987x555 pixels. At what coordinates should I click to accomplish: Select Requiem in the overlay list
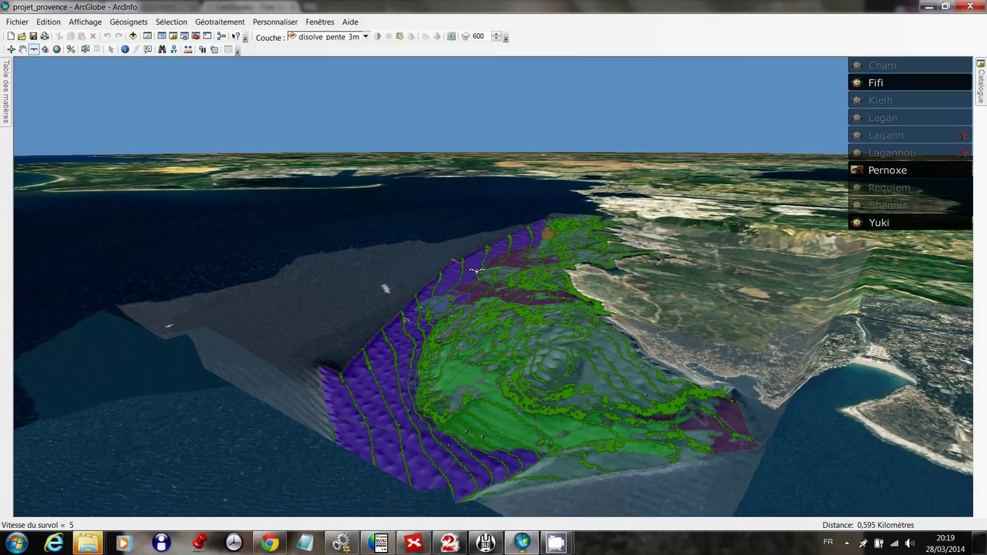click(x=910, y=187)
